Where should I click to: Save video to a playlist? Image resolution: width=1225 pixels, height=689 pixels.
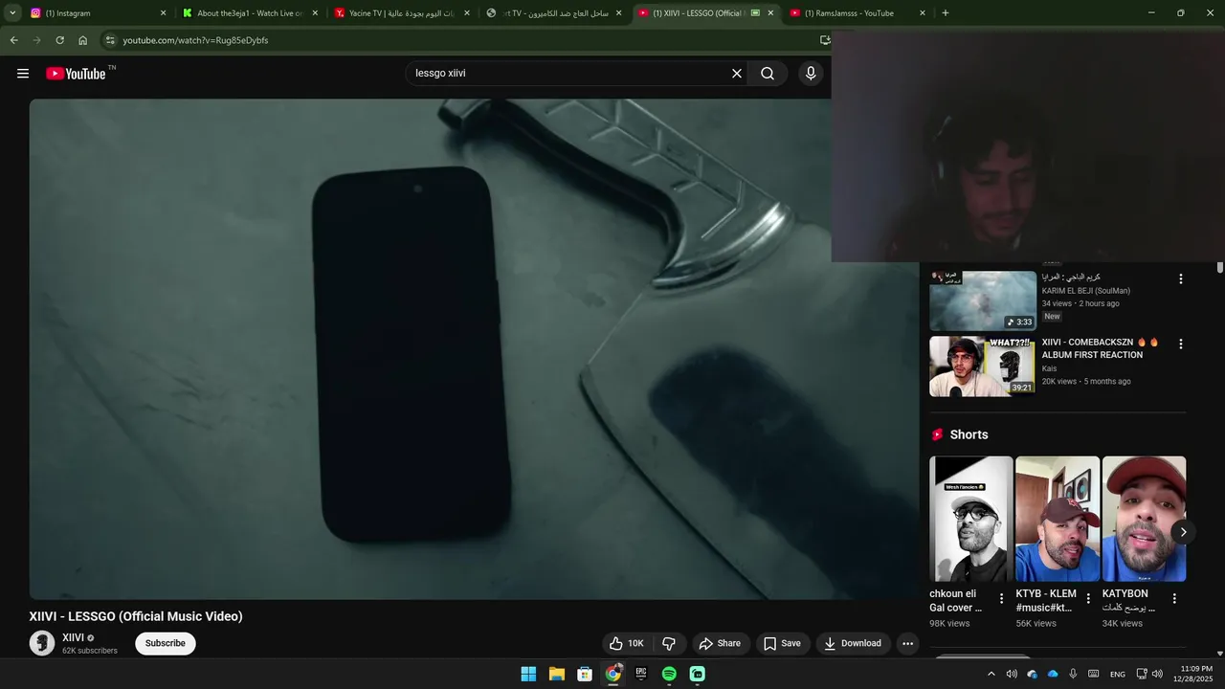click(782, 643)
